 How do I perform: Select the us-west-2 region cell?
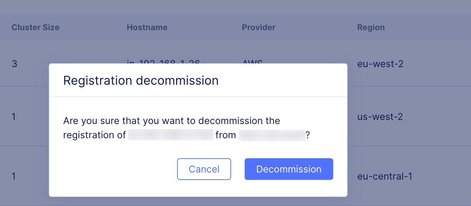click(x=379, y=117)
